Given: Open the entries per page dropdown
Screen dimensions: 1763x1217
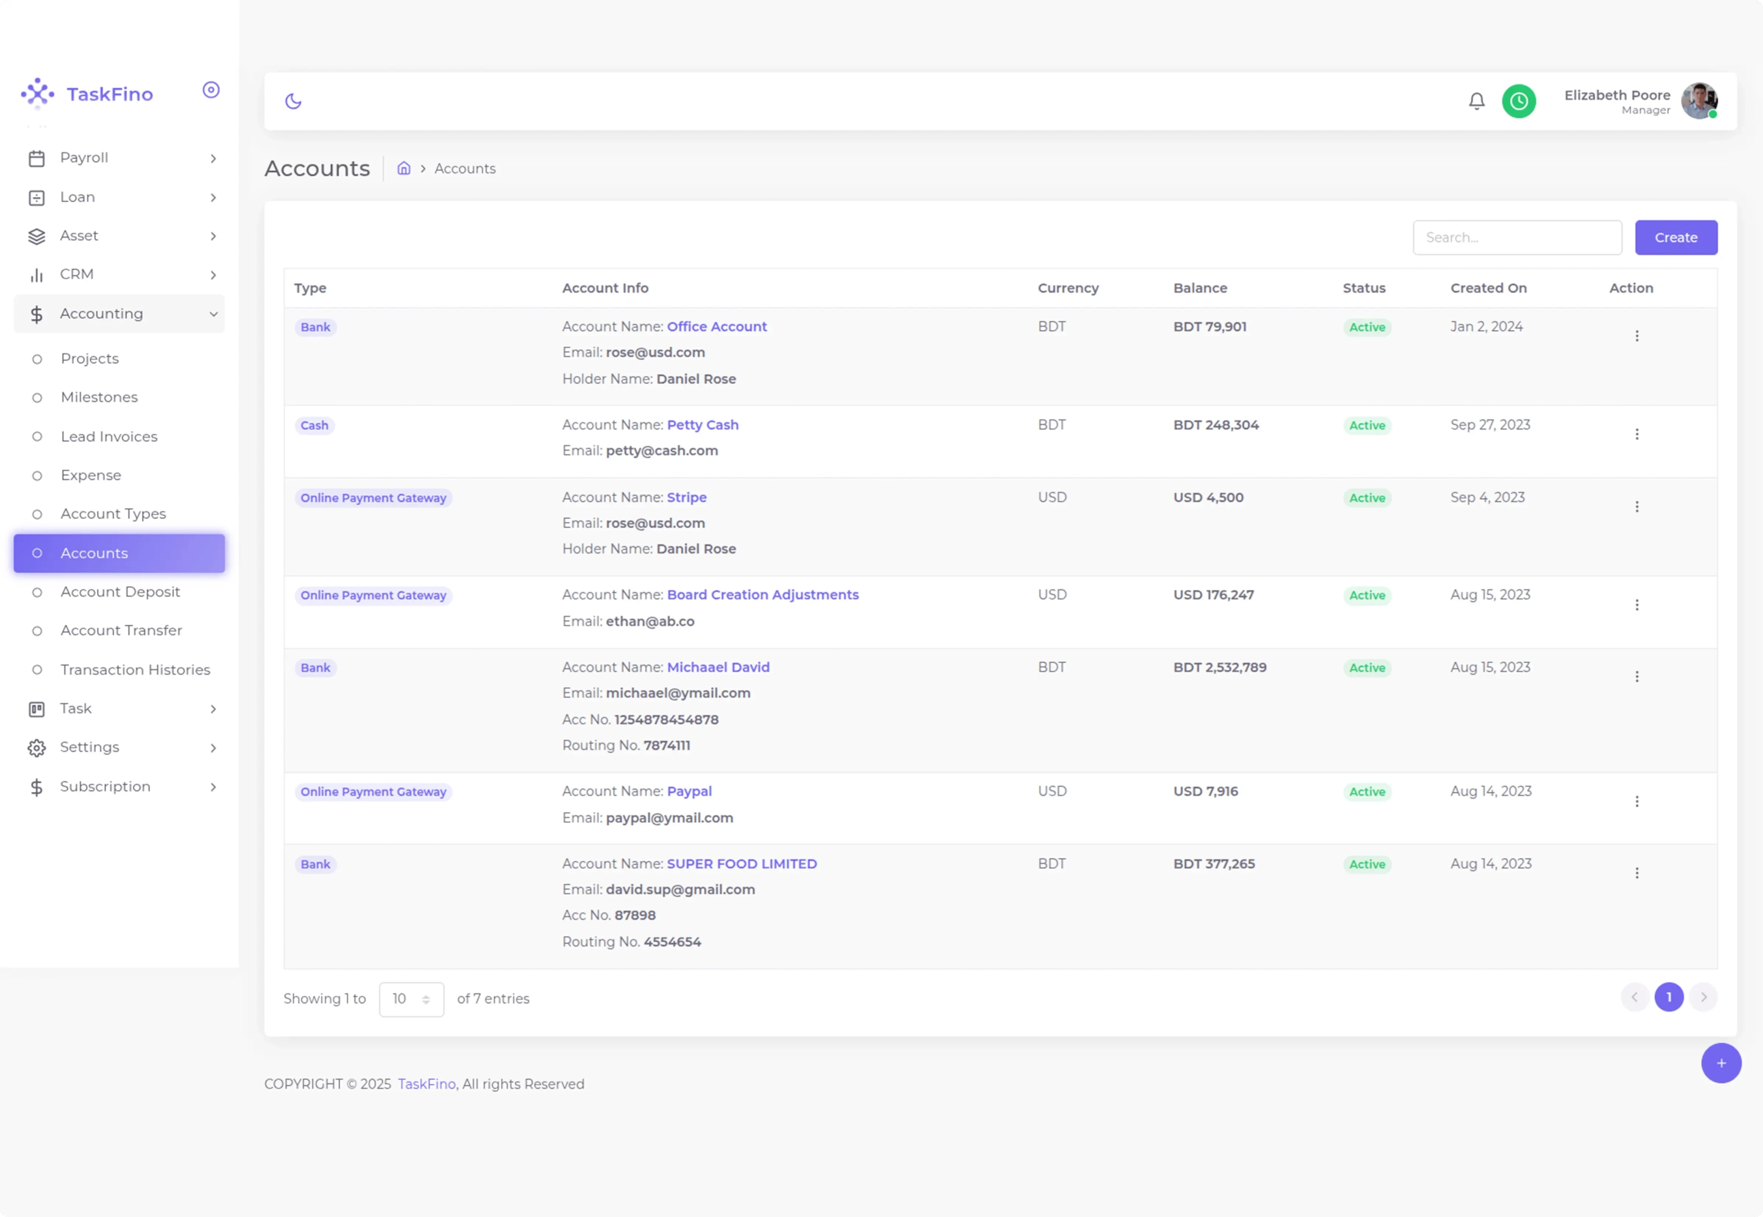Looking at the screenshot, I should [411, 999].
